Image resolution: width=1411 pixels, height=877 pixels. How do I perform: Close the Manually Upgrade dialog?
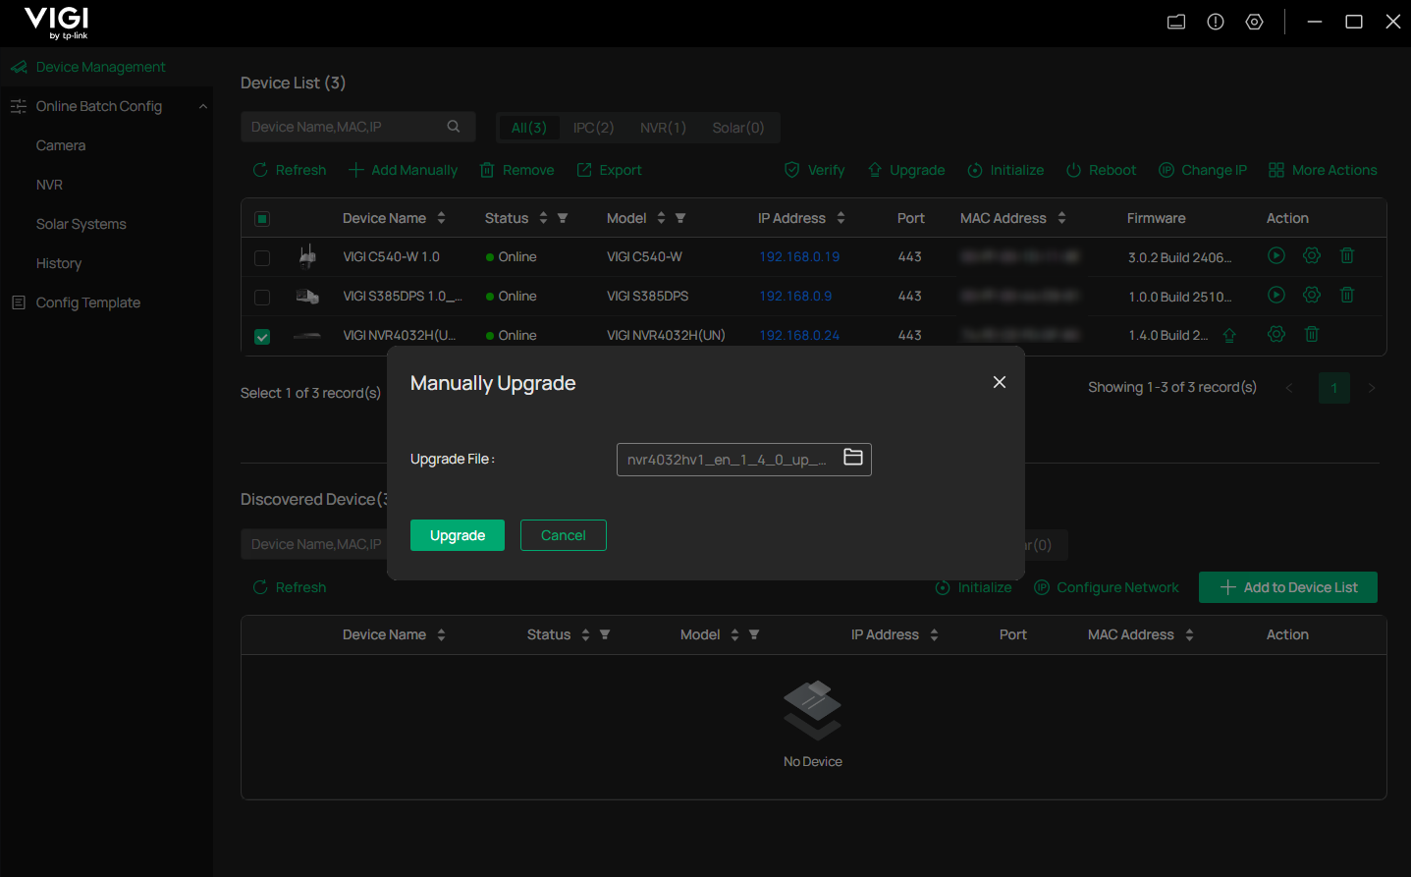point(1000,382)
